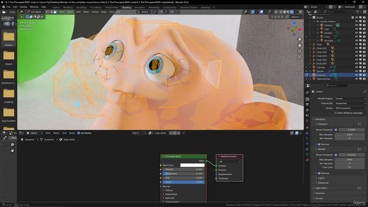
Task: Switch to the Shading workspace tab
Action: [126, 7]
